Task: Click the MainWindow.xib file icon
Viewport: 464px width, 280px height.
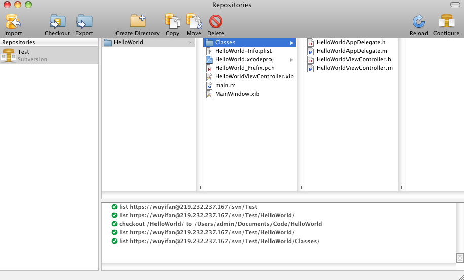Action: (209, 94)
